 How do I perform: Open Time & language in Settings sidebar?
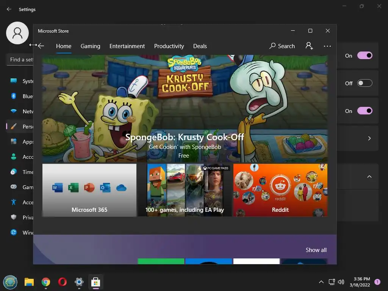tap(20, 172)
